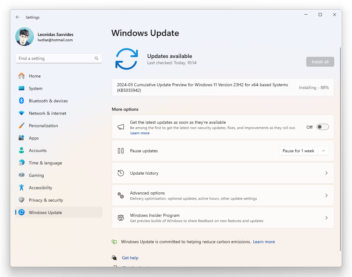Click Leonidas Savvides profile picture
Viewport: 352px width, 277px height.
tap(25, 37)
